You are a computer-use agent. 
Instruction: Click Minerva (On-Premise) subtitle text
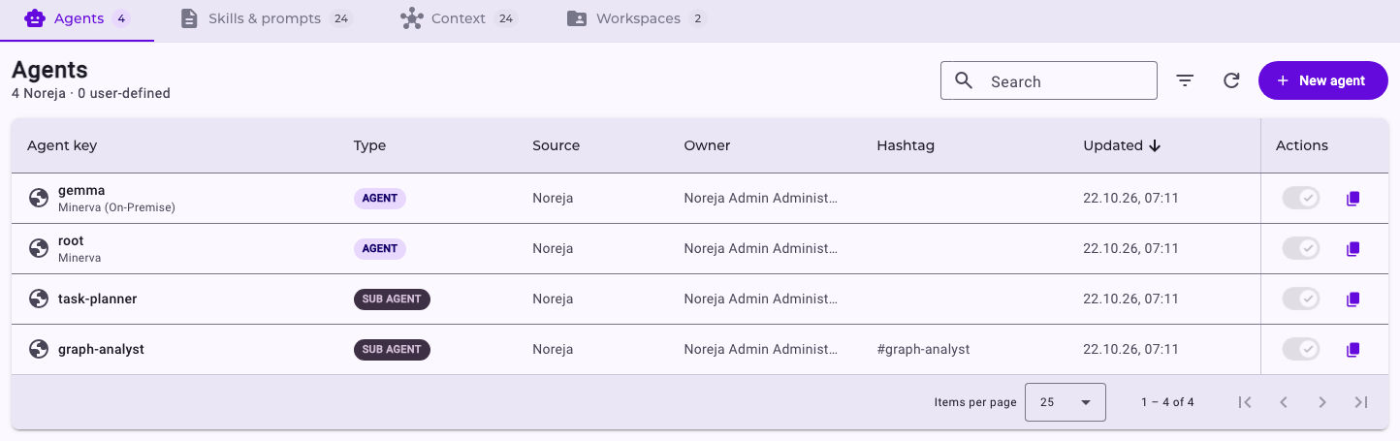point(116,207)
